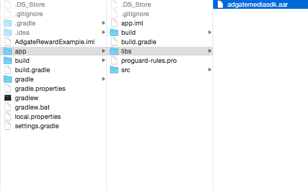Click the libs folder icon
Viewport: 308px width, 191px height.
point(114,51)
